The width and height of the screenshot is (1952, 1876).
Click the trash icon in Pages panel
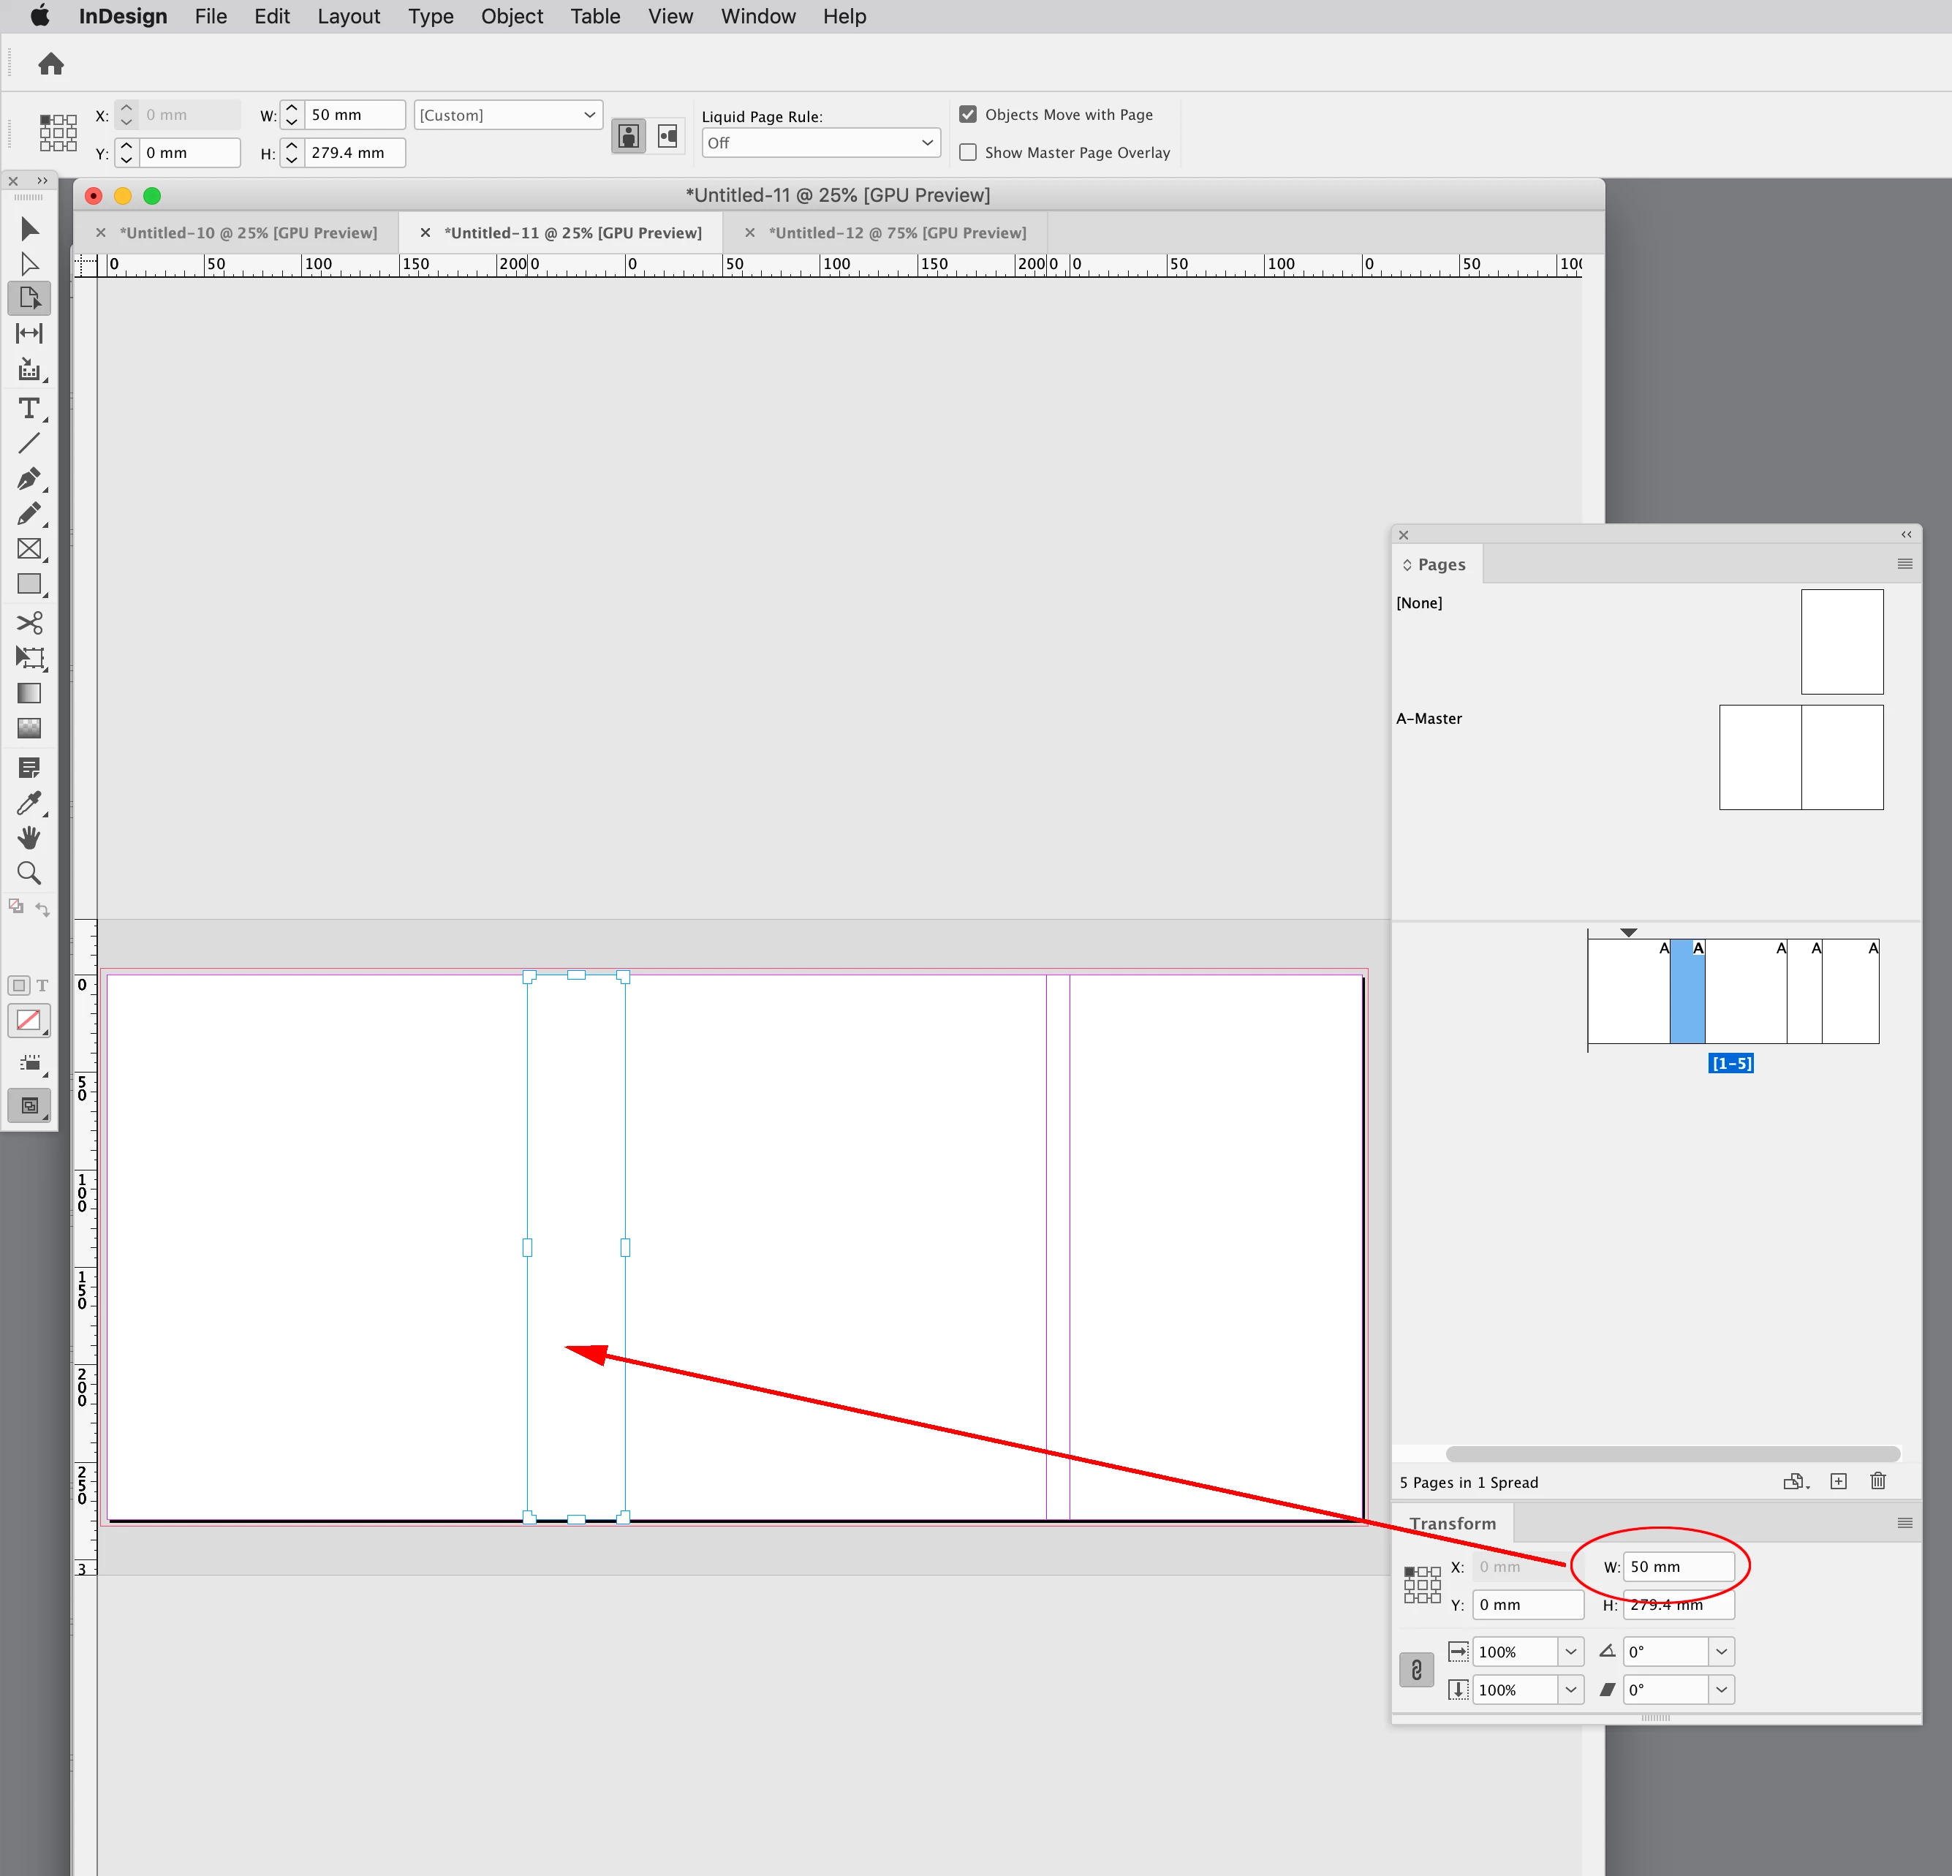1877,1480
